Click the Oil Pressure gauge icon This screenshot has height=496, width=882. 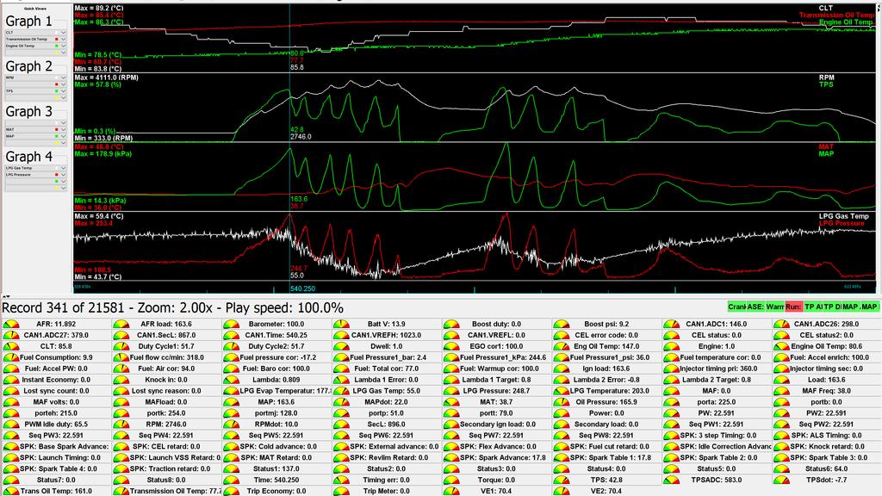tap(561, 401)
